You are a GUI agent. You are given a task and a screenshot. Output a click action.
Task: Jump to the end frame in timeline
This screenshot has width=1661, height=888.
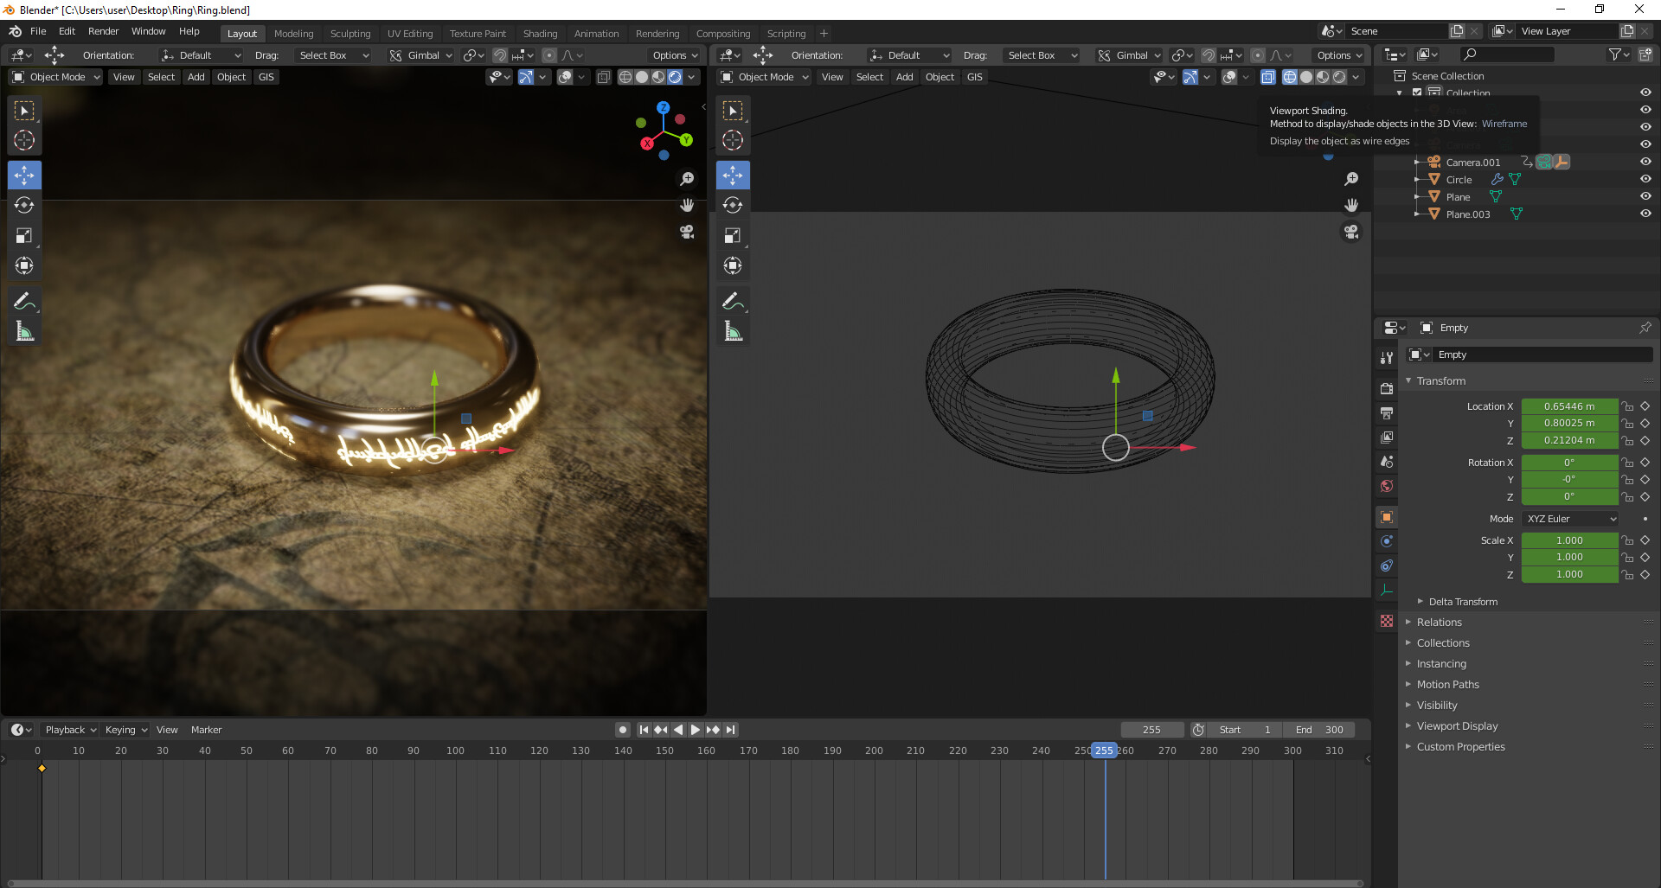731,730
